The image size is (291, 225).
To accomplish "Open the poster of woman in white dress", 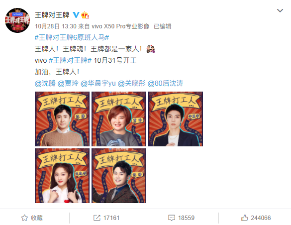I will pyautogui.click(x=62, y=176).
